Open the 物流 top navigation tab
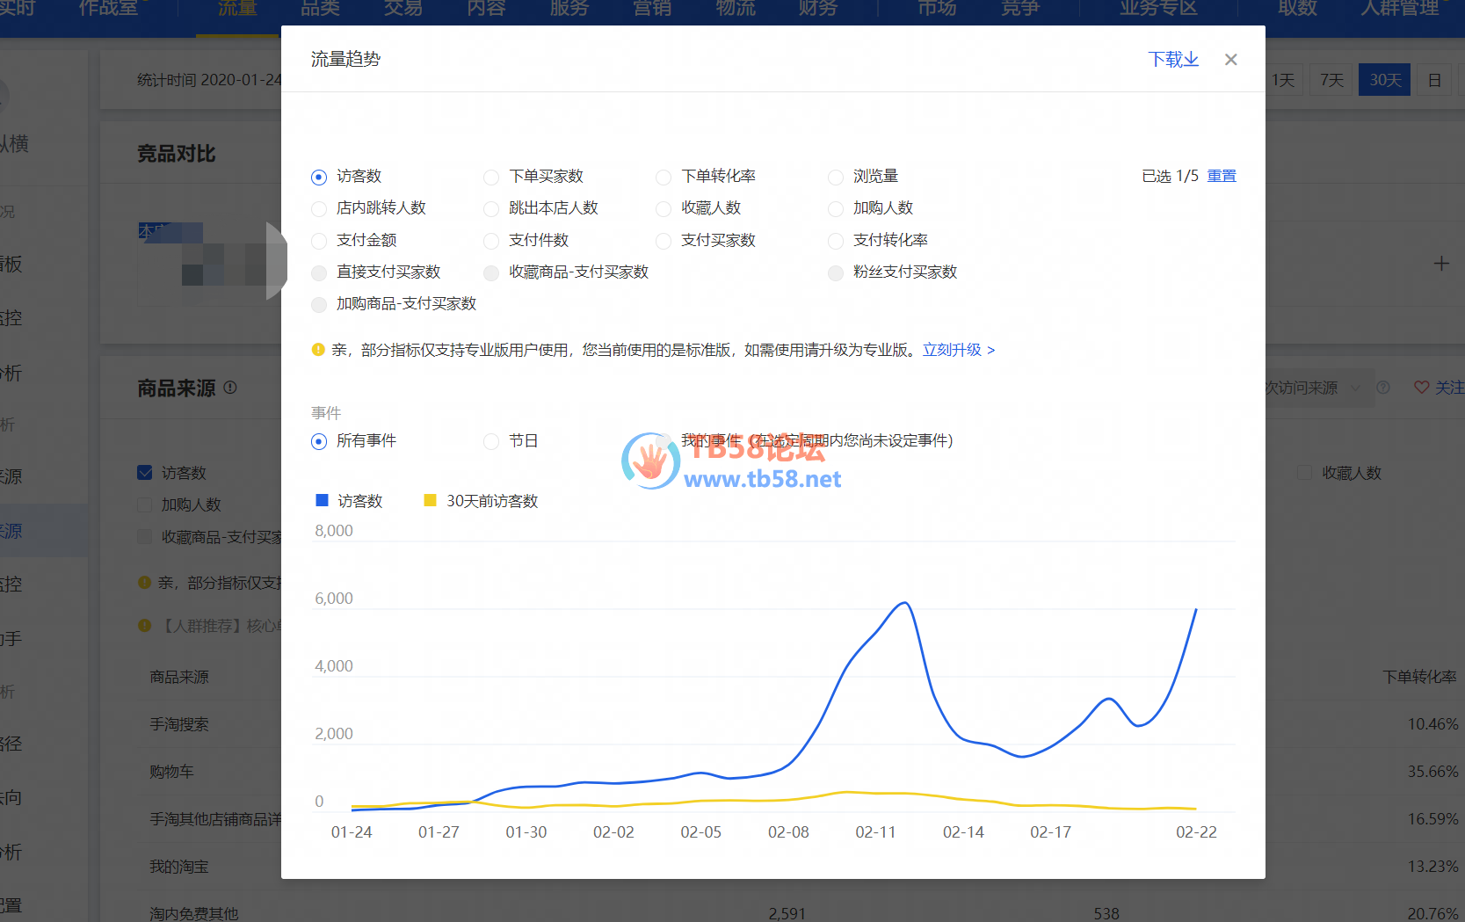This screenshot has height=922, width=1465. pos(736,9)
